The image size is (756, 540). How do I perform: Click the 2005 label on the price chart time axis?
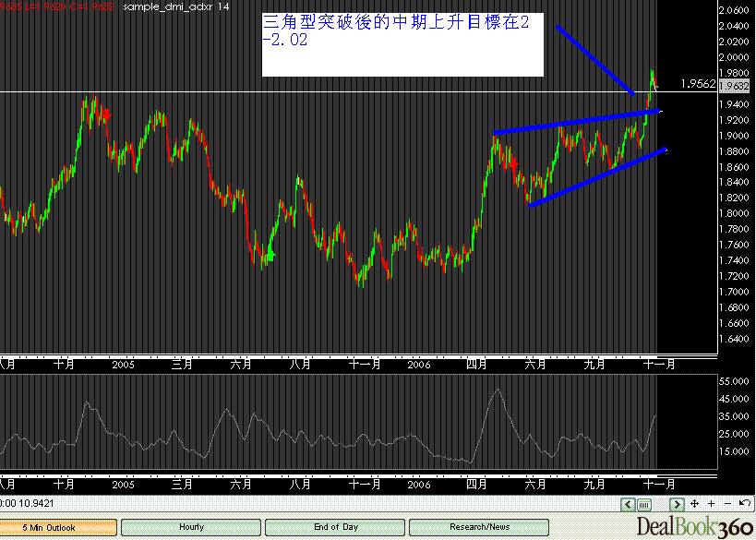click(124, 365)
